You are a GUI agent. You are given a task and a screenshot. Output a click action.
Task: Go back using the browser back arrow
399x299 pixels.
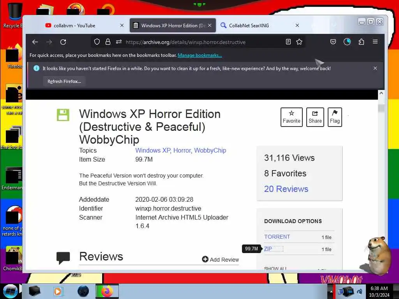pyautogui.click(x=35, y=42)
